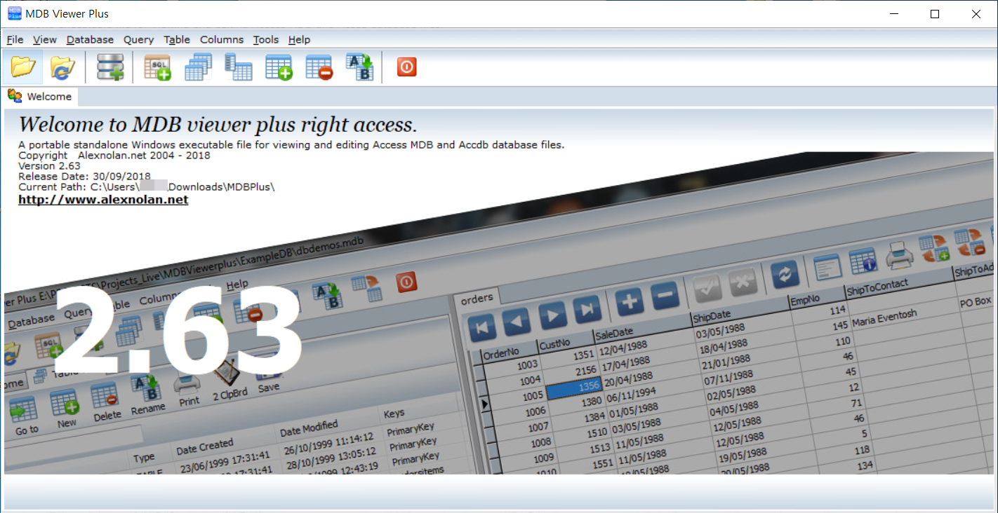Click the 'Release Date: 30/09/2018' text

[x=84, y=177]
